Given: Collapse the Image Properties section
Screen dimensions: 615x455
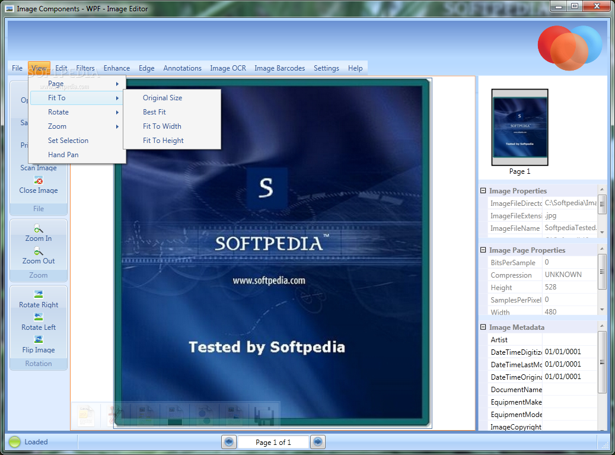Looking at the screenshot, I should click(x=483, y=190).
